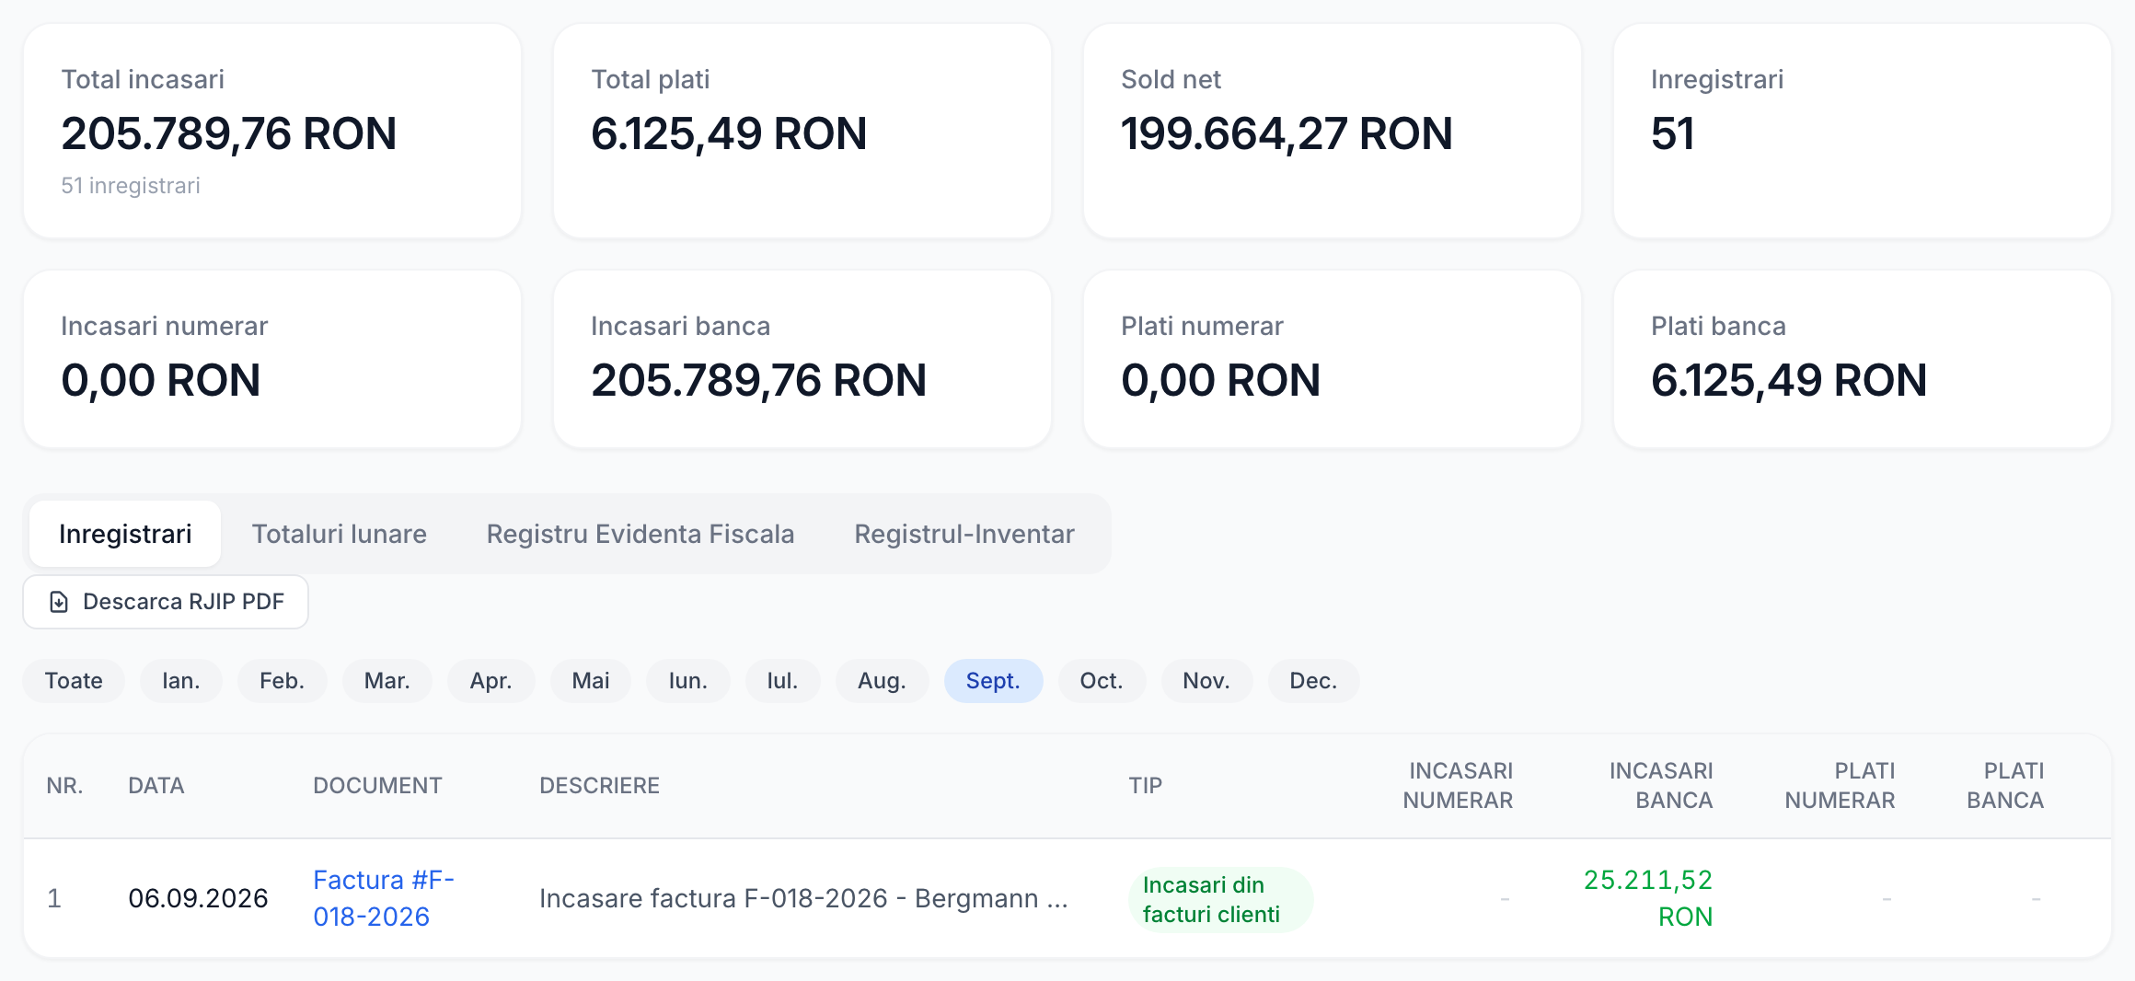The image size is (2135, 981).
Task: Open Registru Evidenta Fiscala tab
Action: tap(640, 534)
